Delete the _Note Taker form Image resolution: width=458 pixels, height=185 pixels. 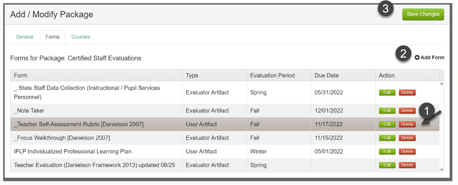(407, 111)
